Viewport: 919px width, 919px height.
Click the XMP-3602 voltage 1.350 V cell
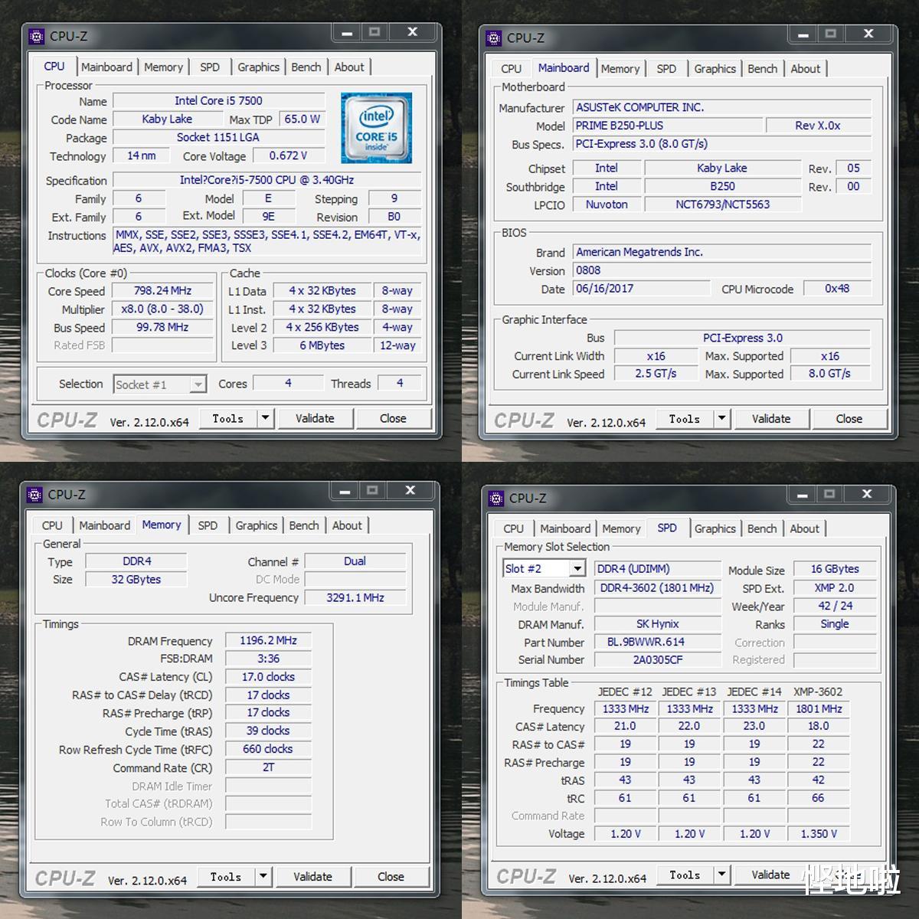[x=819, y=834]
